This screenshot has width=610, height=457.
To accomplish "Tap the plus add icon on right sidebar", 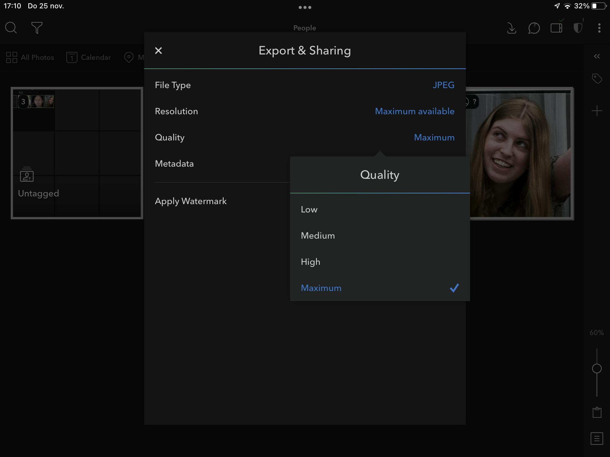I will [597, 111].
